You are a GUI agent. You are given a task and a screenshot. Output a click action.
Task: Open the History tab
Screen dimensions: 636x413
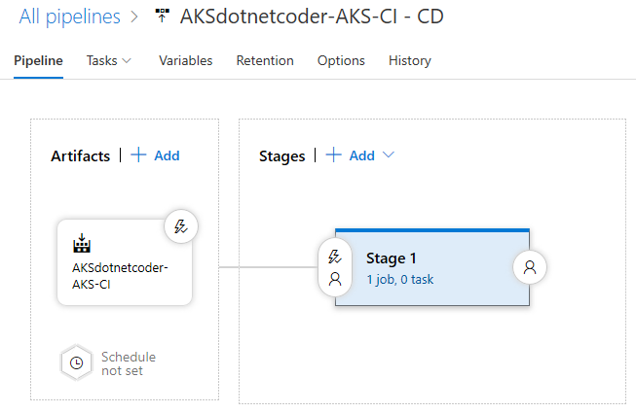(x=410, y=60)
